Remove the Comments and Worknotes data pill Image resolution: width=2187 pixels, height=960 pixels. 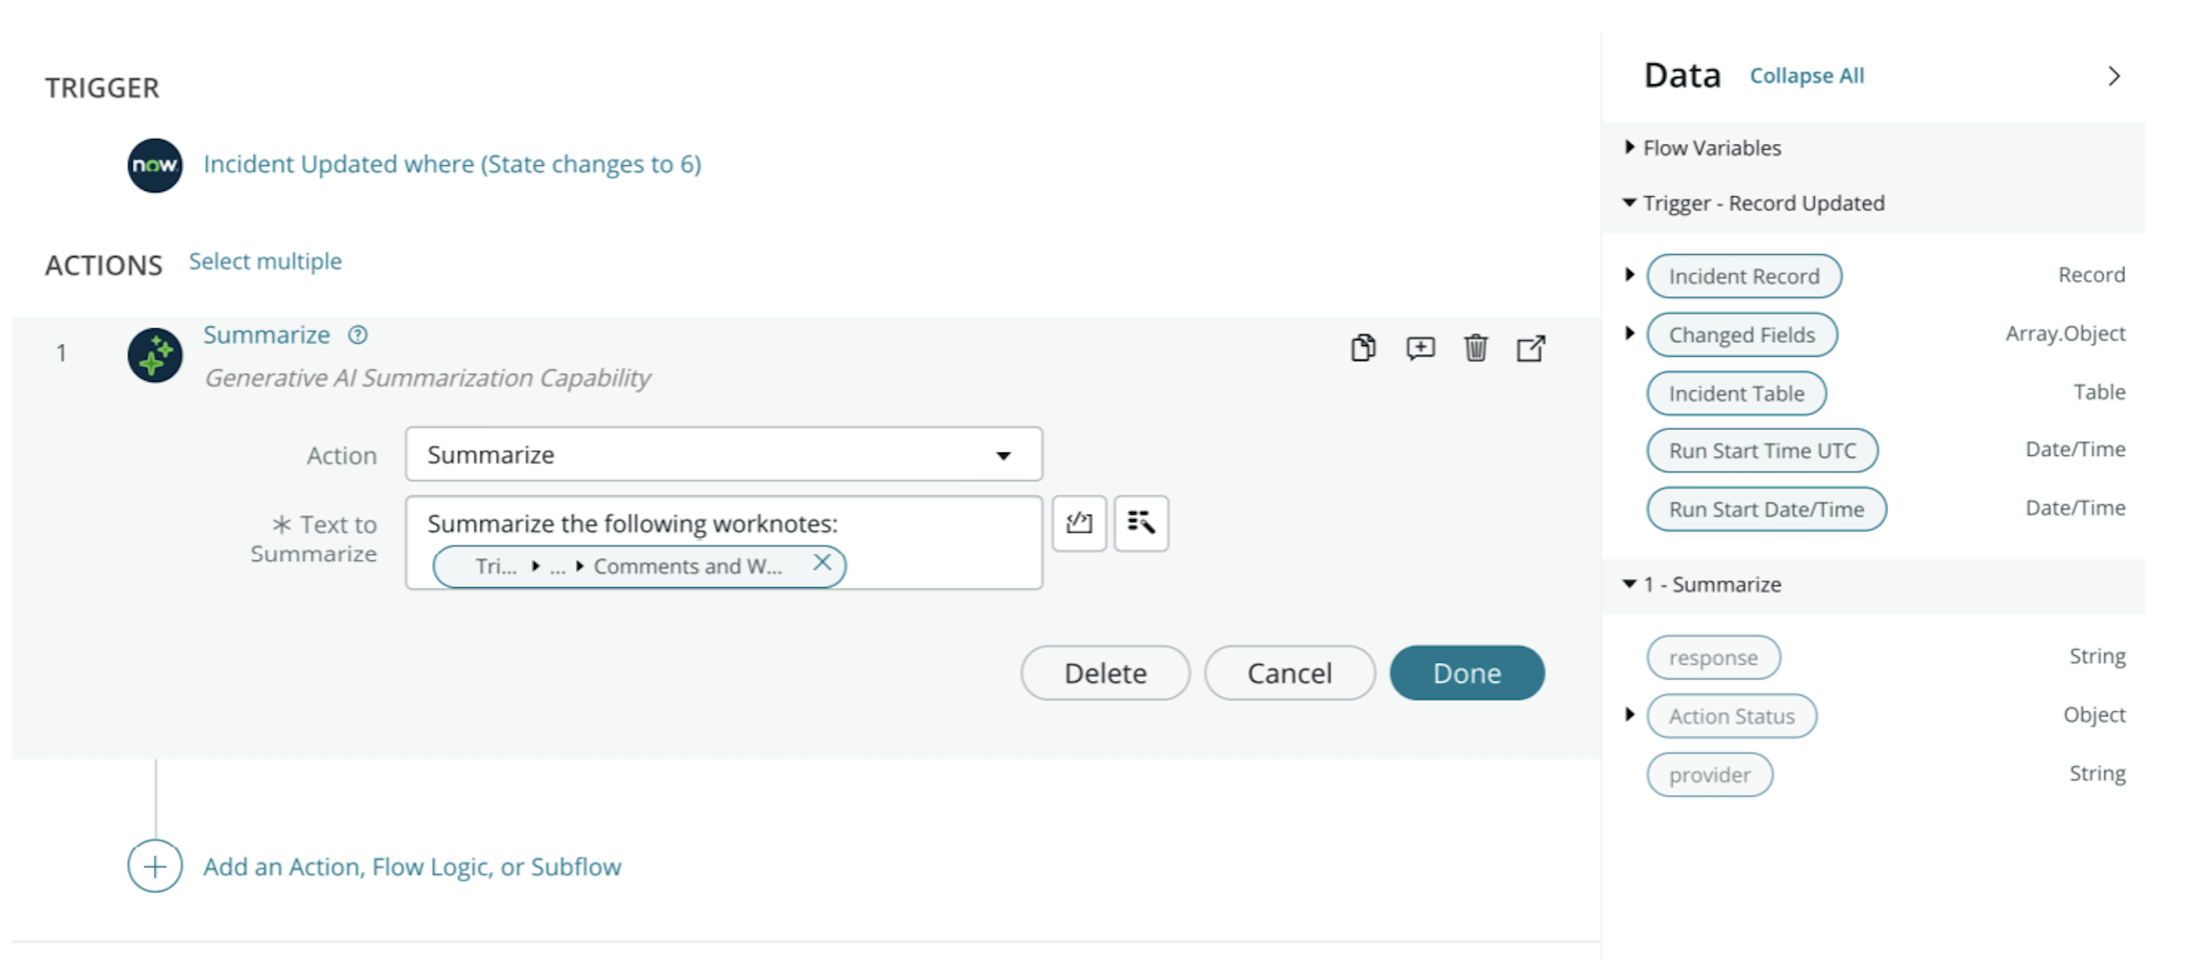(x=823, y=566)
